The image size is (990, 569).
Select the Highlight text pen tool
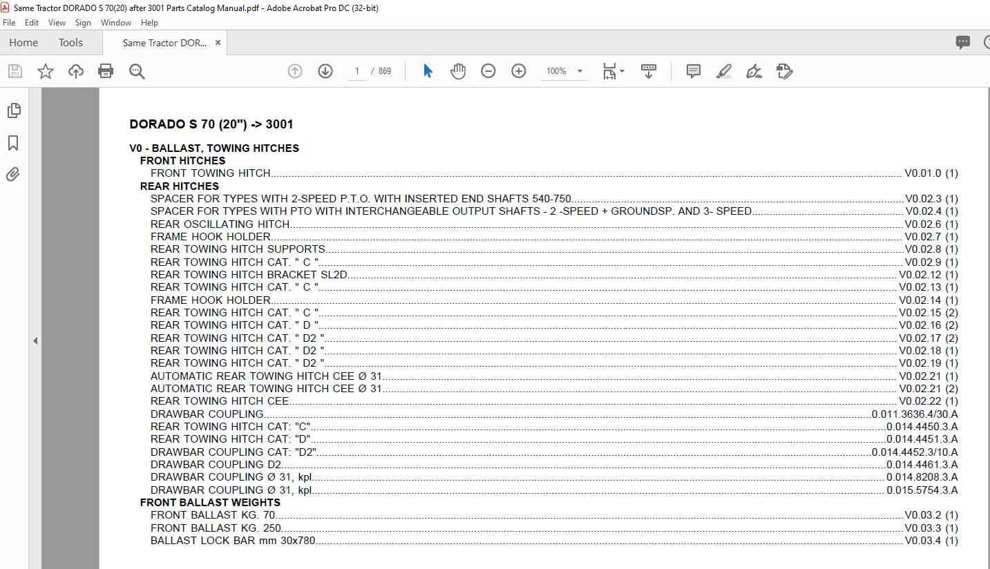click(x=724, y=71)
